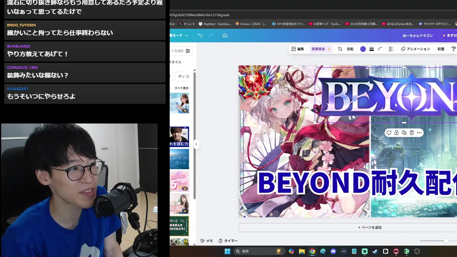
Task: Click the 反転 flip button
Action: point(350,49)
